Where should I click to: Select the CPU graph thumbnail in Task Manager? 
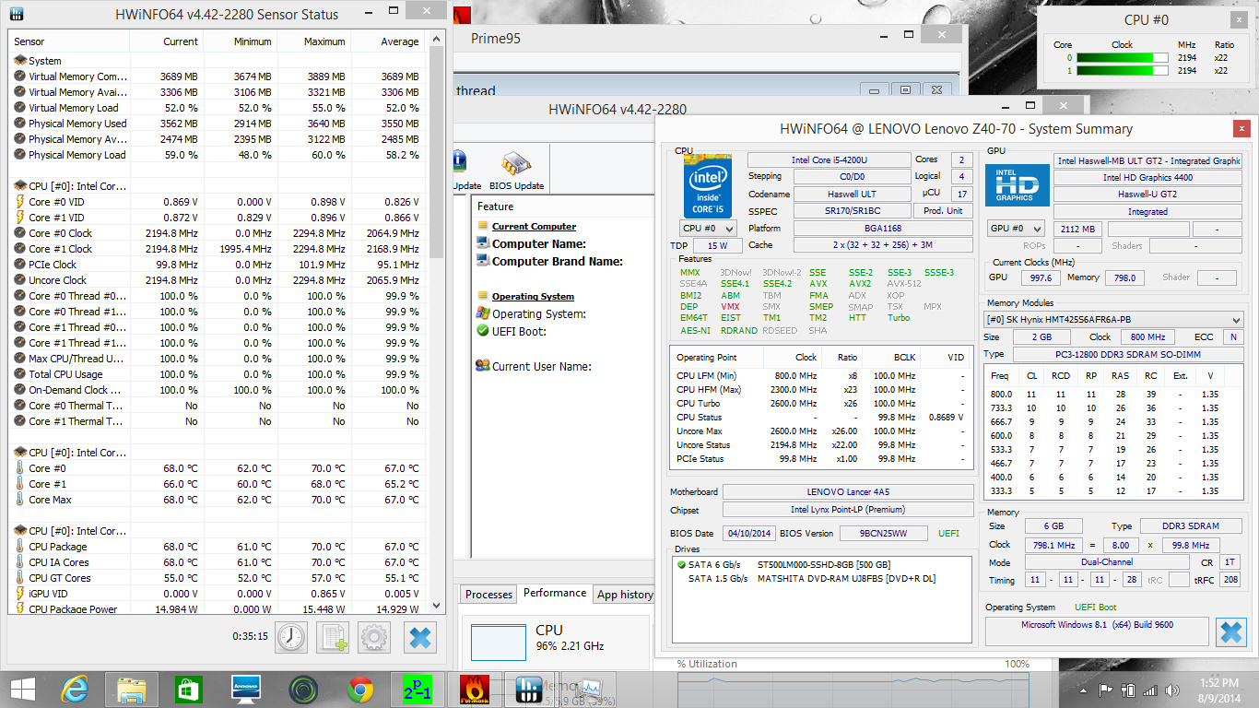(x=499, y=642)
